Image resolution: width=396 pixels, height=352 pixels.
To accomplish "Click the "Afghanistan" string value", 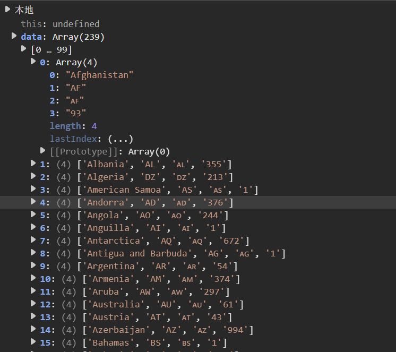I will tap(99, 75).
